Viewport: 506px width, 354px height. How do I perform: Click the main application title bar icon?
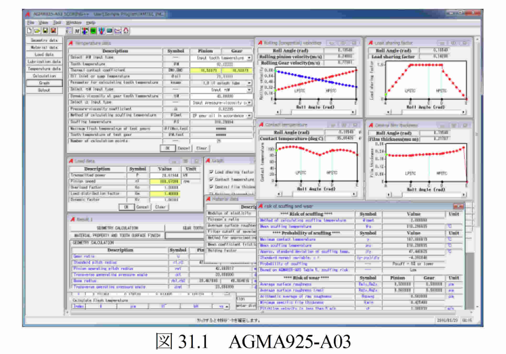click(x=28, y=14)
